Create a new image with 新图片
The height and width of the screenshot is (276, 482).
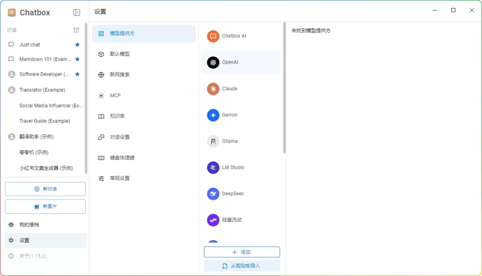pyautogui.click(x=45, y=206)
